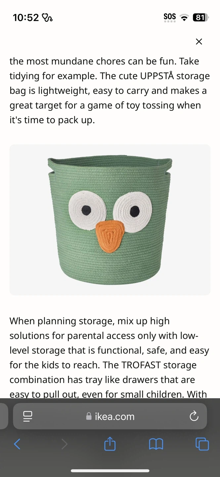Tap the previous tab sliver beside address bar
This screenshot has width=220, height=477.
click(x=4, y=416)
